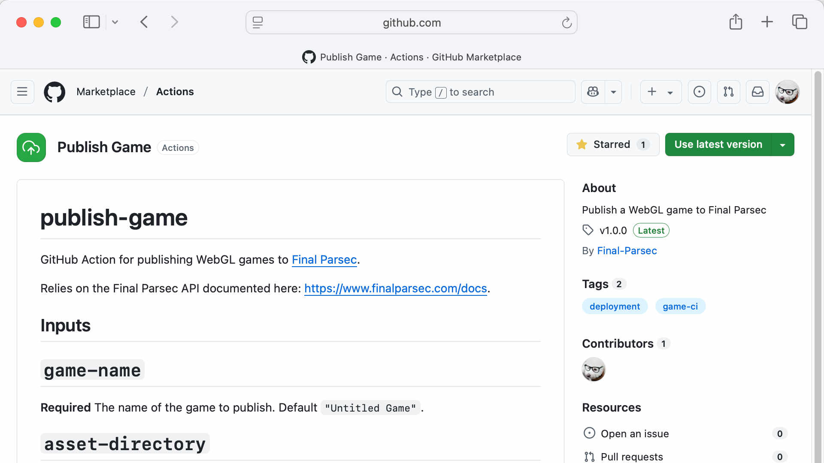Click the green Publish Game action icon
The height and width of the screenshot is (463, 824).
click(31, 147)
